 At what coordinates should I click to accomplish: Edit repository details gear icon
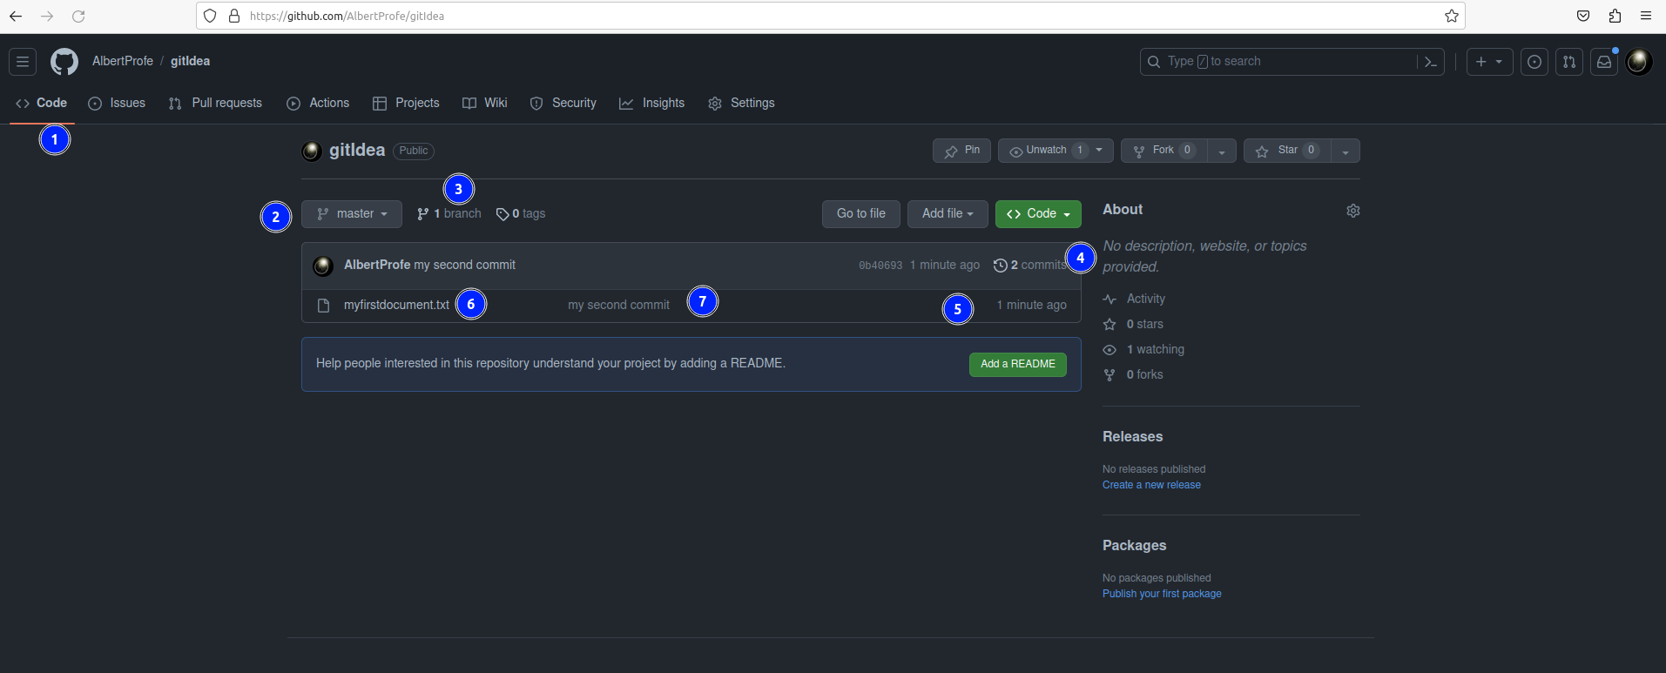1353,211
